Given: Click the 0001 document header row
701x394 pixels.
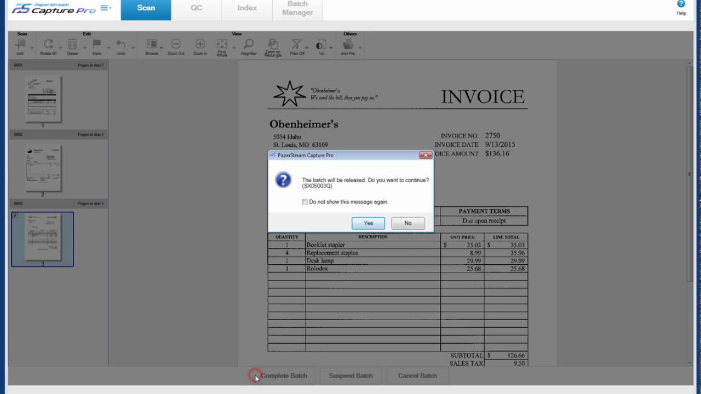Looking at the screenshot, I should tap(58, 65).
